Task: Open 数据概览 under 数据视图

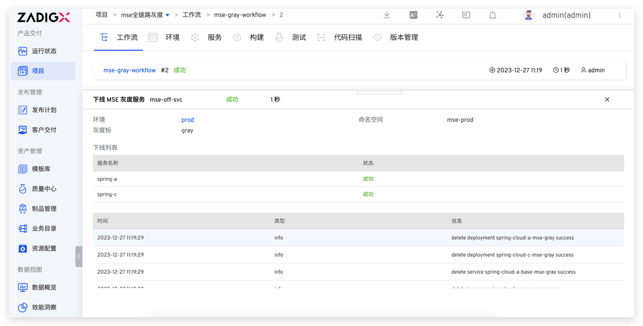Action: (43, 287)
